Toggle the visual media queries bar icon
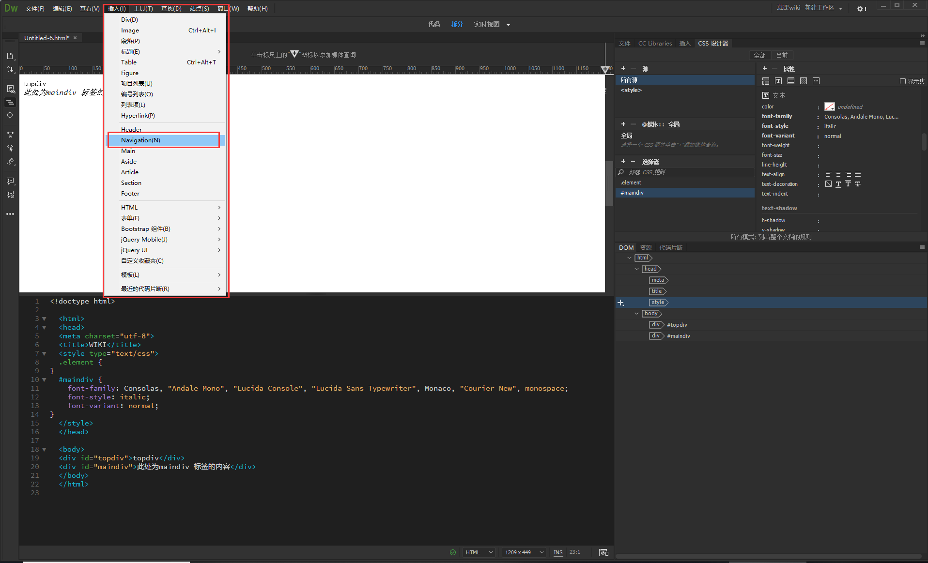This screenshot has width=928, height=563. 10,102
